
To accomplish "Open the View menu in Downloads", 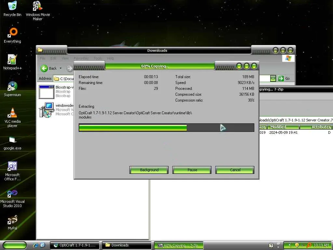I will tap(65, 58).
